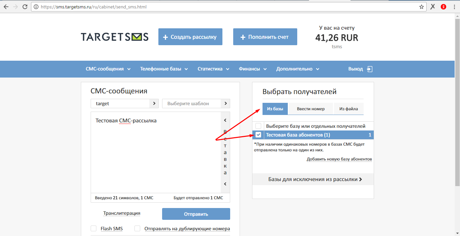The image size is (460, 236).
Task: Click the Отправить button
Action: click(x=196, y=214)
